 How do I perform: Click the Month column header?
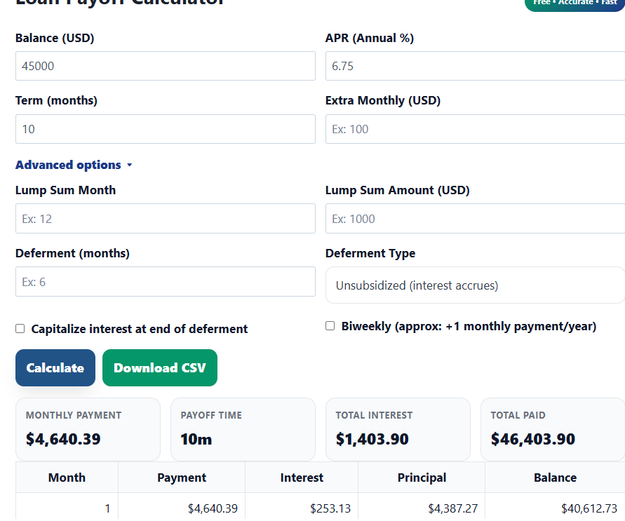click(67, 478)
